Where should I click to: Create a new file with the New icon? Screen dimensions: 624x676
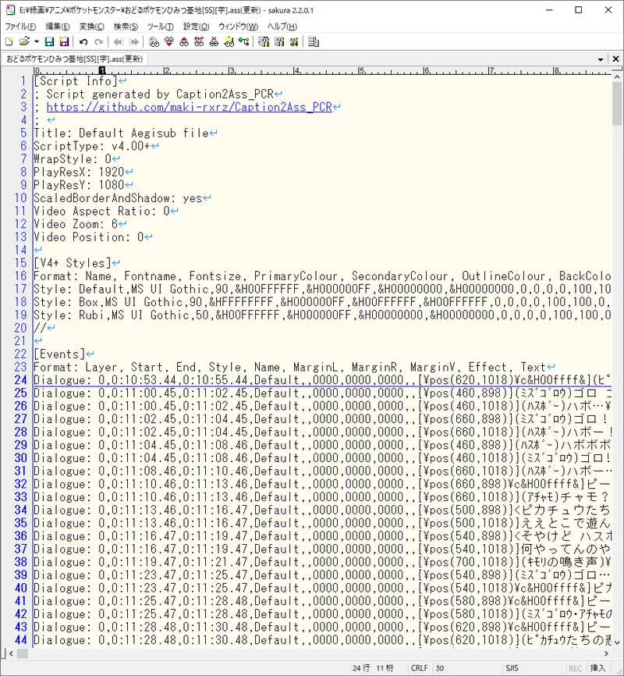9,41
